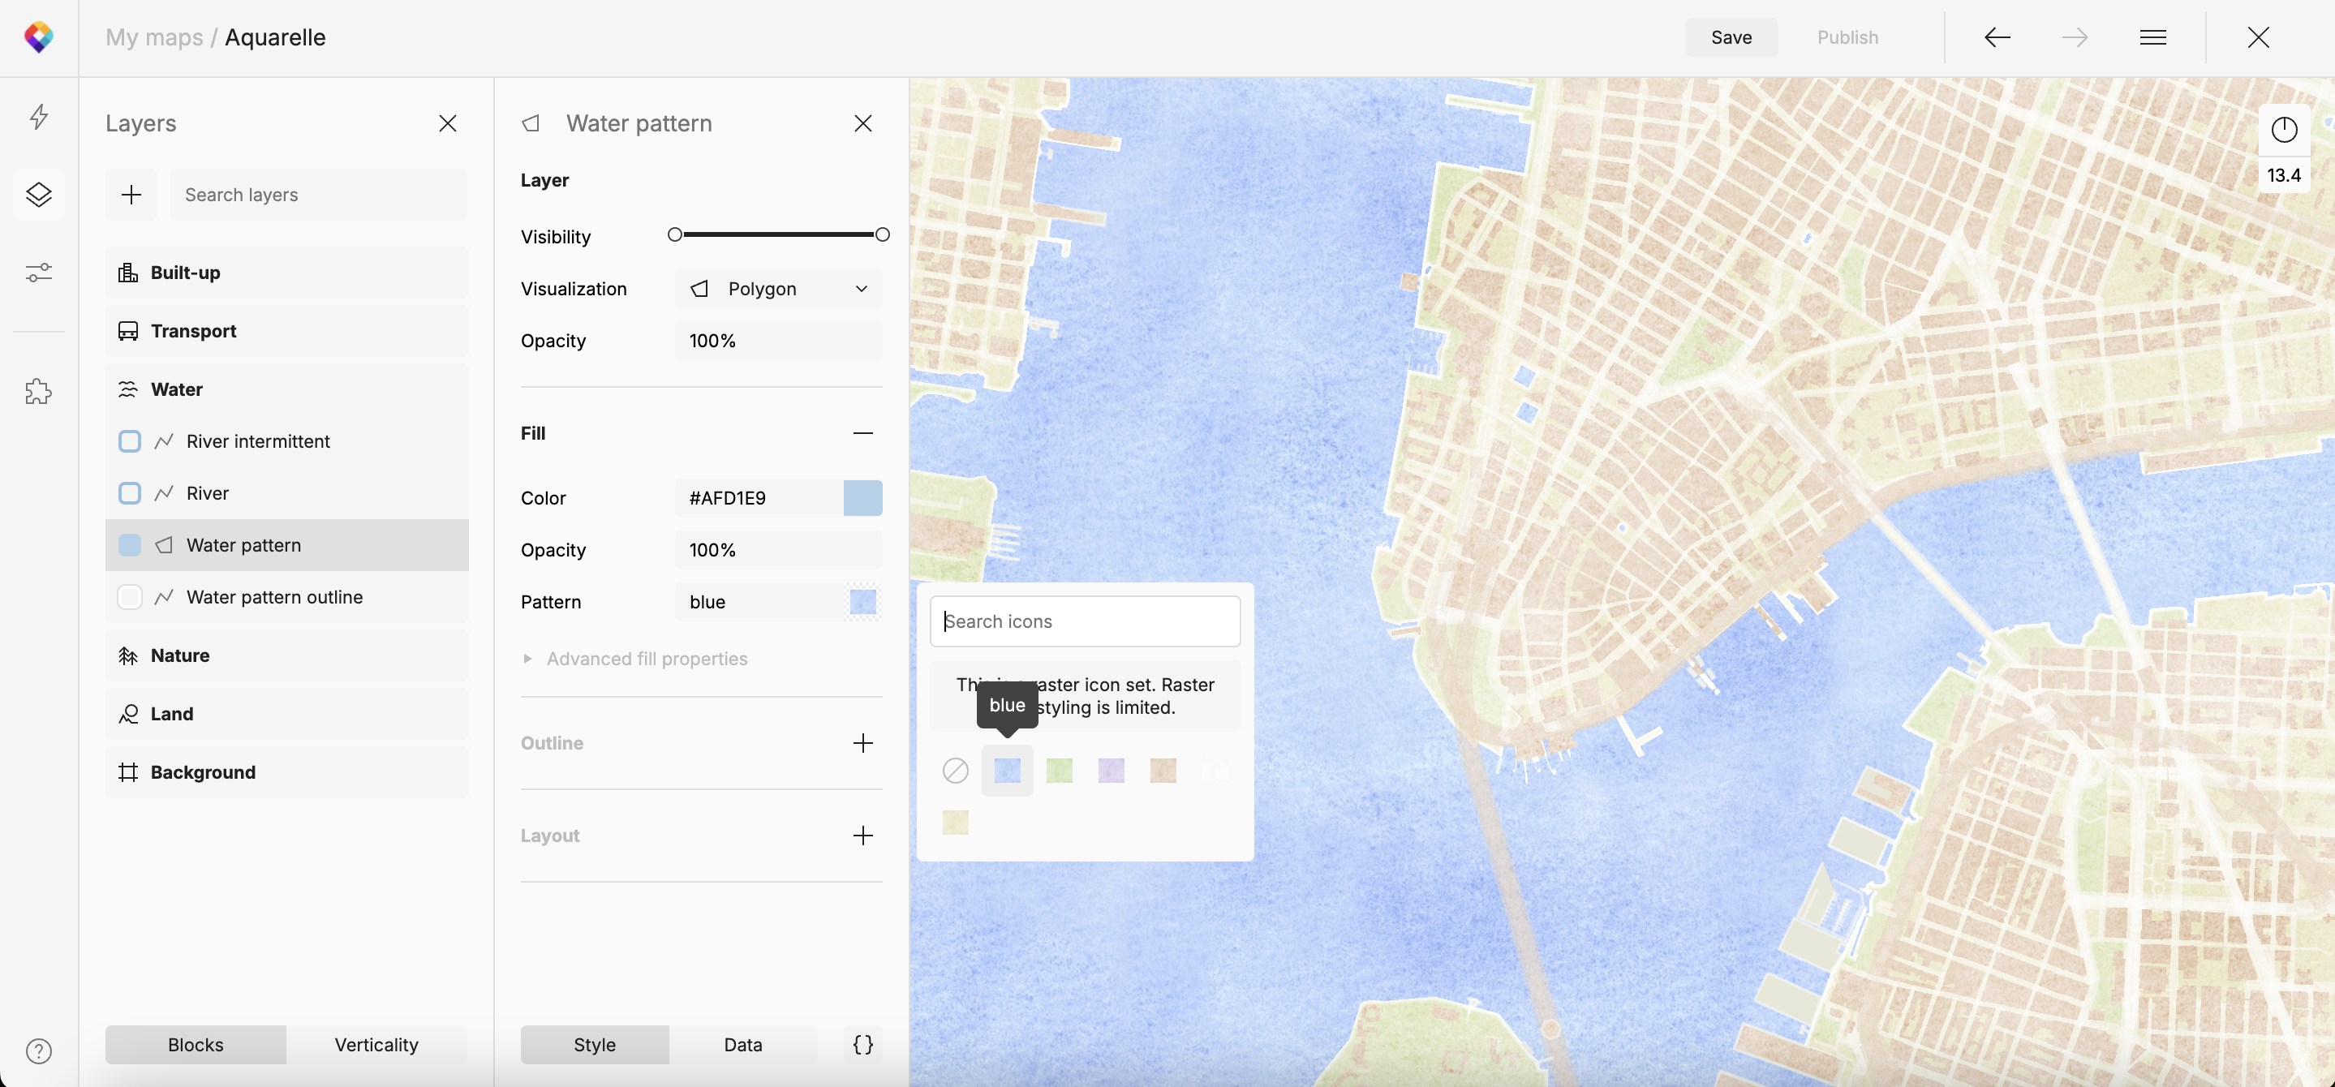Open the sliders settings icon in sidebar
The height and width of the screenshot is (1087, 2335).
(x=38, y=272)
